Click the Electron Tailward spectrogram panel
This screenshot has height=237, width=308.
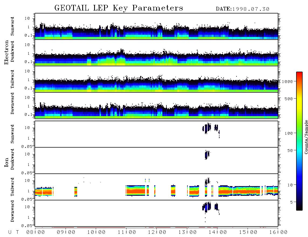[156, 79]
